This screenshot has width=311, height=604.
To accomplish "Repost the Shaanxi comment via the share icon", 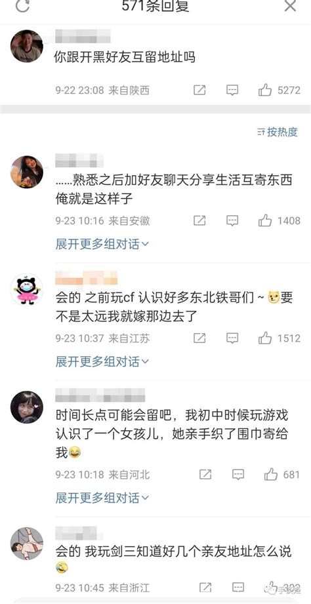I will (x=199, y=90).
